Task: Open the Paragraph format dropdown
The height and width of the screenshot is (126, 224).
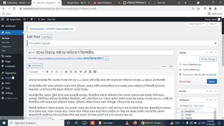Action: (x=36, y=72)
